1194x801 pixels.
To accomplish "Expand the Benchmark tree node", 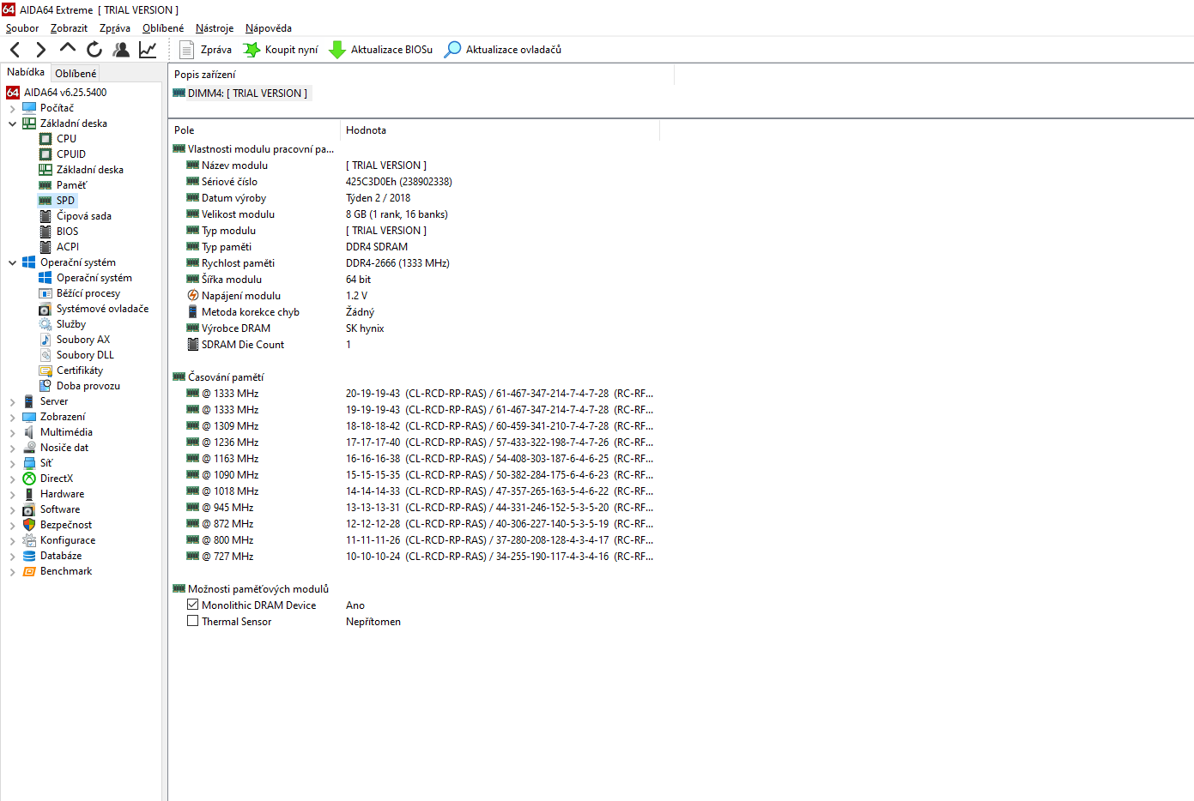I will [12, 571].
